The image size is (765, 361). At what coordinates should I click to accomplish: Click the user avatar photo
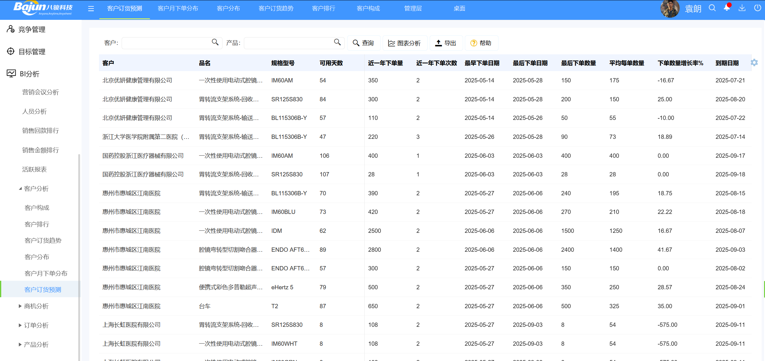coord(670,9)
